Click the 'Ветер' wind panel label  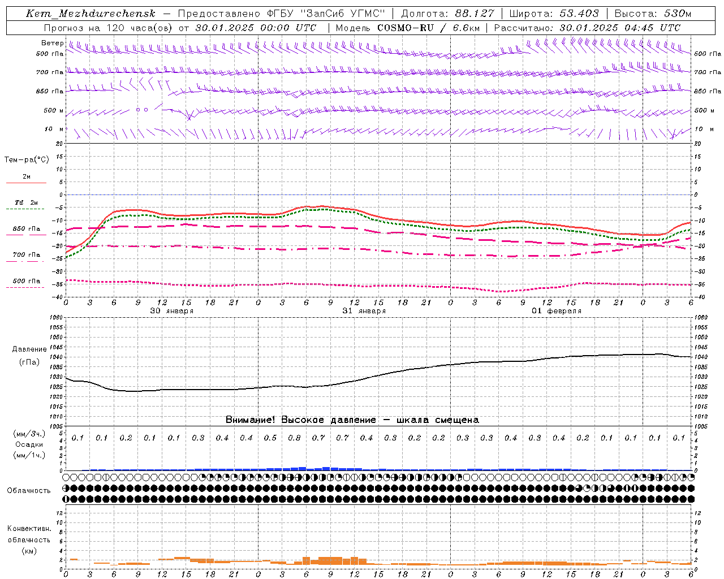coord(52,43)
